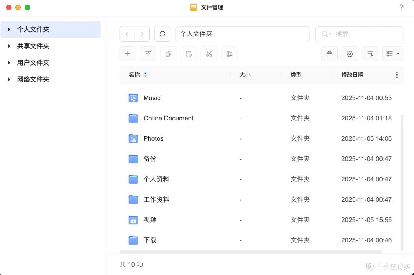Open the settings gear in toolbar

350,54
